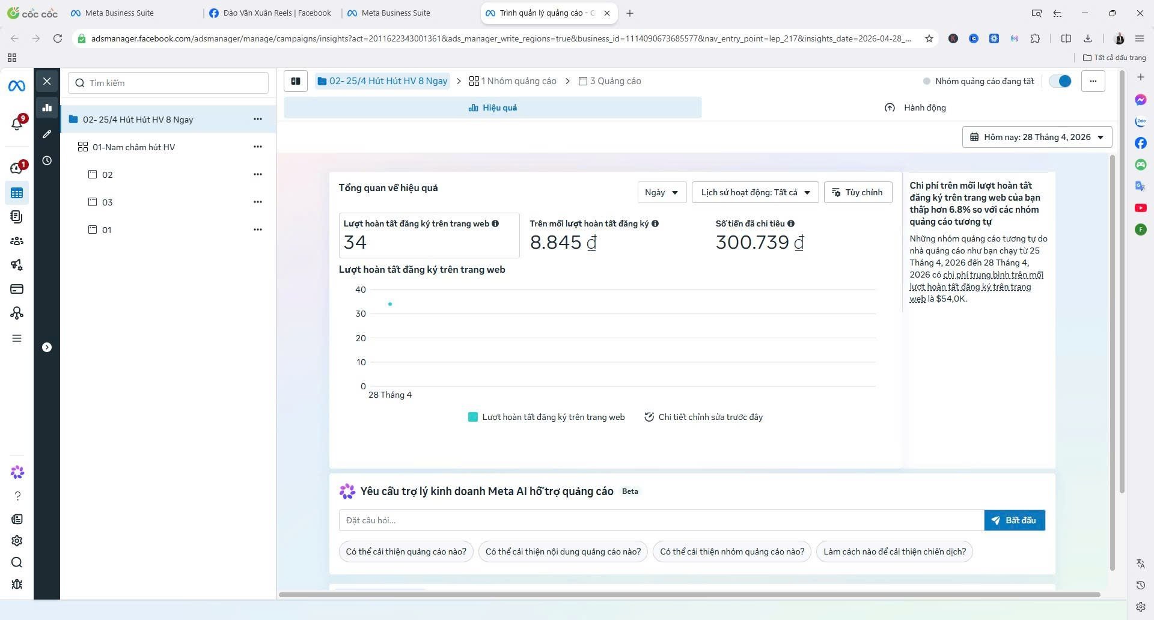1154x620 pixels.
Task: Click the horizontal scrollbar at bottom
Action: point(689,595)
